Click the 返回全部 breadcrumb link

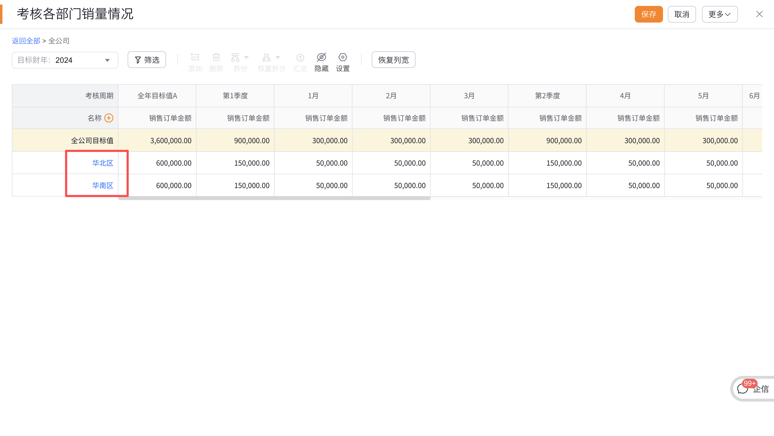(x=26, y=41)
